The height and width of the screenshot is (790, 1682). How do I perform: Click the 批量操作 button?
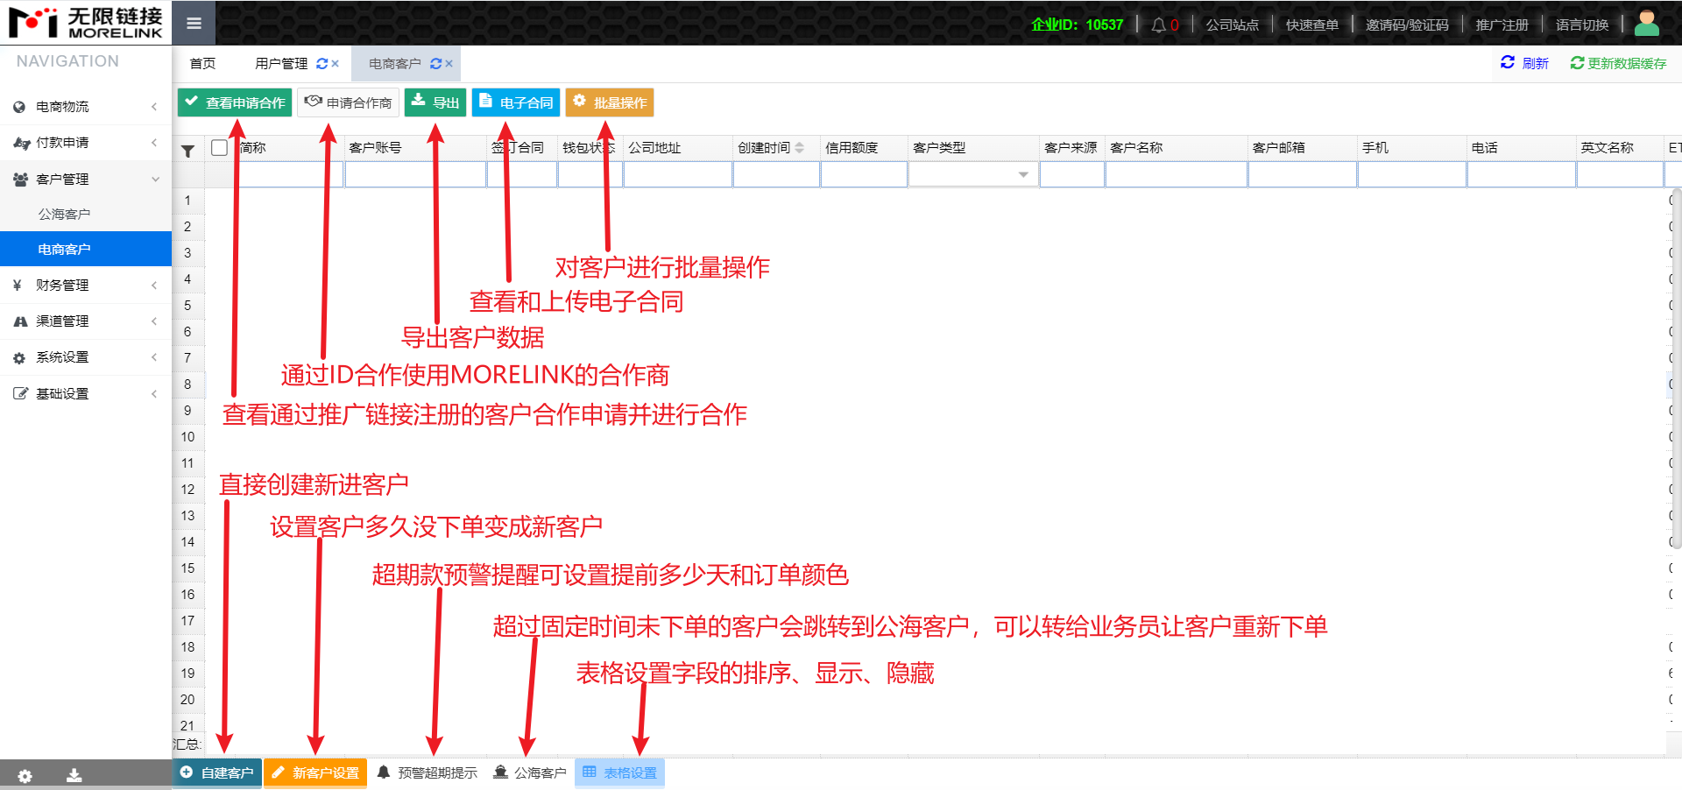[x=610, y=102]
